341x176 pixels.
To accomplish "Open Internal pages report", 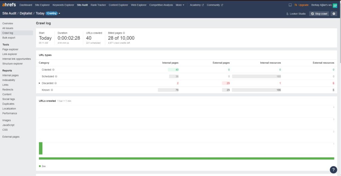I will (x=10, y=75).
